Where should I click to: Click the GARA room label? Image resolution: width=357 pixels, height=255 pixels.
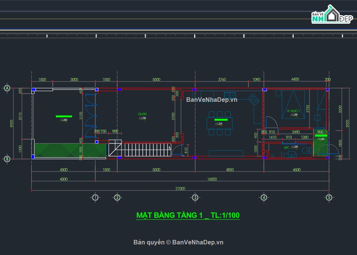pos(142,114)
